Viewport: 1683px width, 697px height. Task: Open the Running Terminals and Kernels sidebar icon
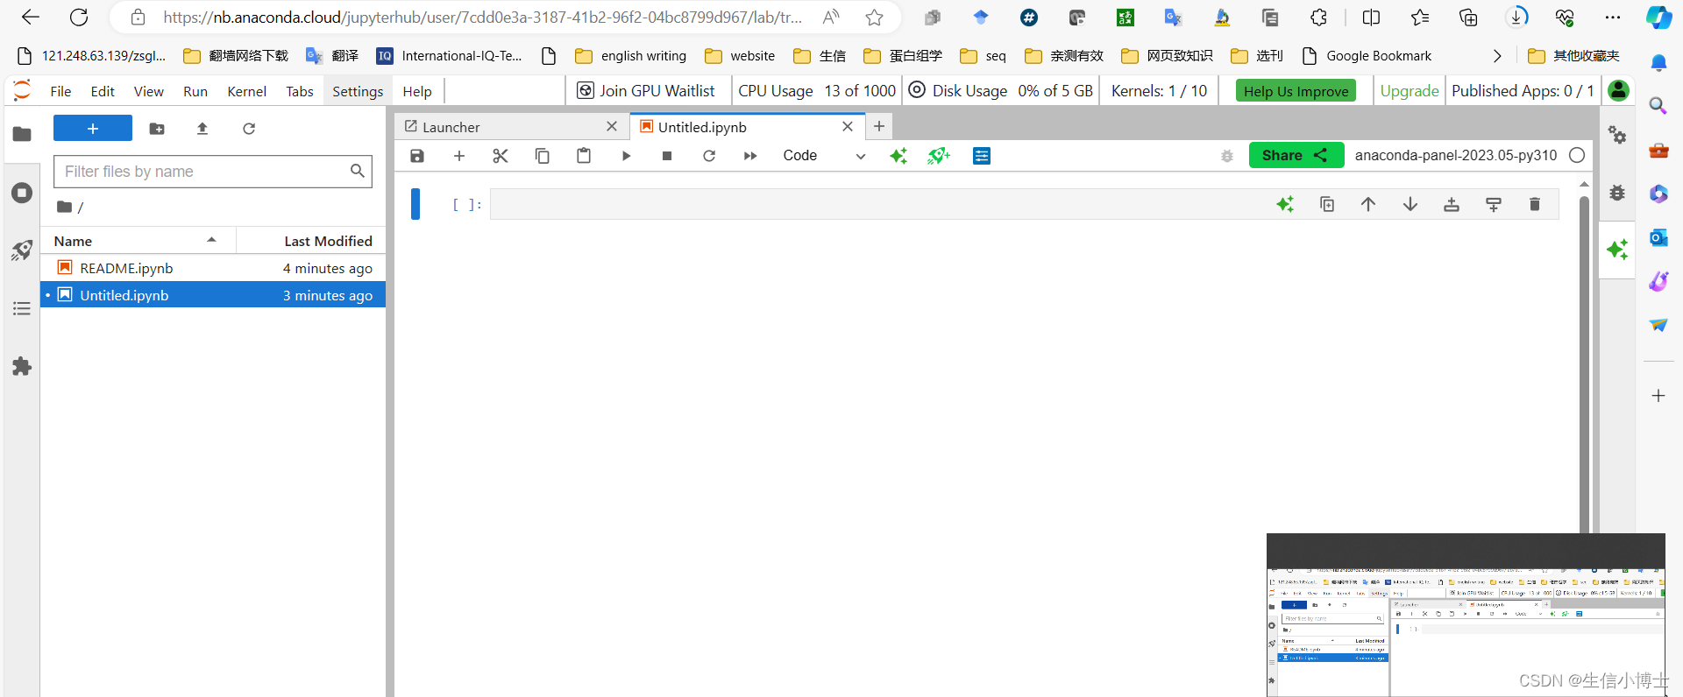[x=22, y=193]
